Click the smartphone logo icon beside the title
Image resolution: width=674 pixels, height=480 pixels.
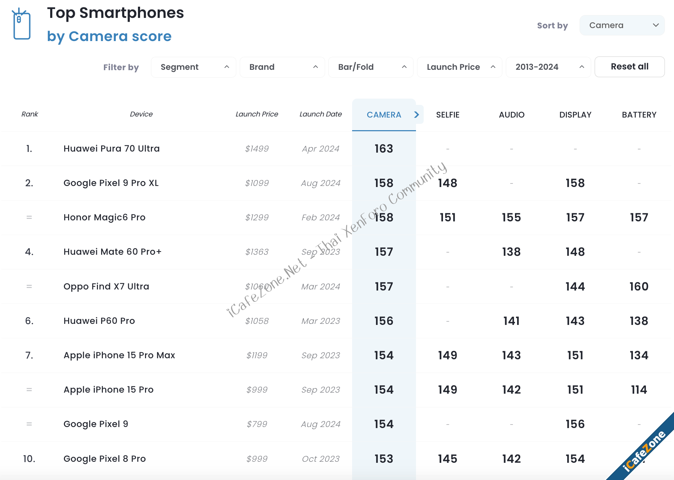point(21,24)
